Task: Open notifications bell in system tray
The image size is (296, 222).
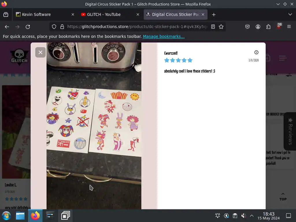Action: coord(217,216)
